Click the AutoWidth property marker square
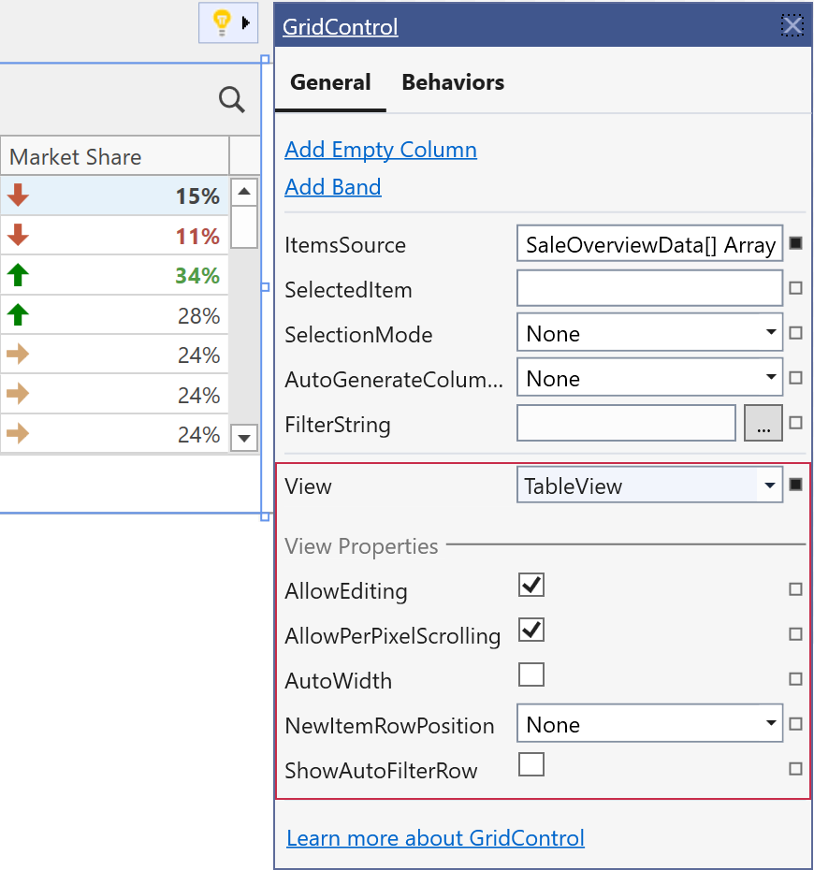 795,679
